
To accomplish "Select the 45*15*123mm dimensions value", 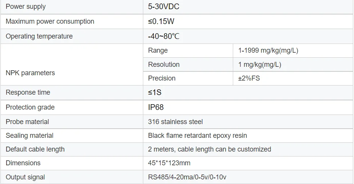I will [x=169, y=163].
